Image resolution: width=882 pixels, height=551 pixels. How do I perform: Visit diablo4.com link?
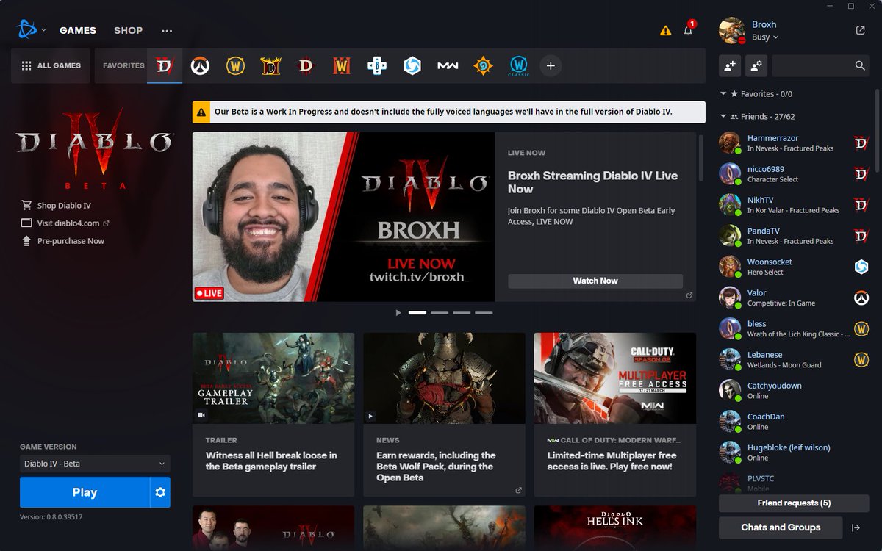point(66,223)
